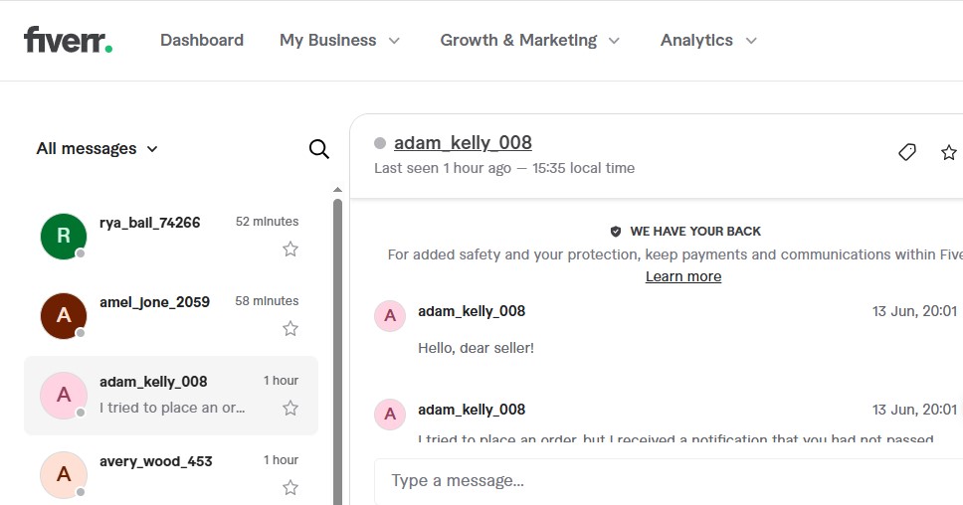
Task: Click the label tag icon in chat header
Action: 906,152
